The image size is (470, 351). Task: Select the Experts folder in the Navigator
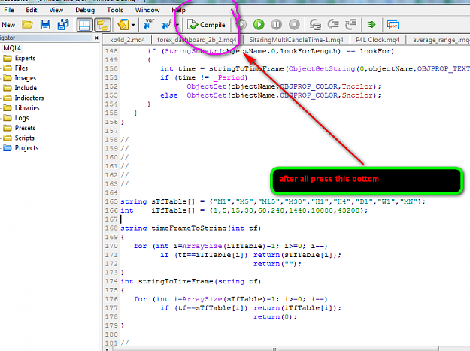(x=25, y=58)
